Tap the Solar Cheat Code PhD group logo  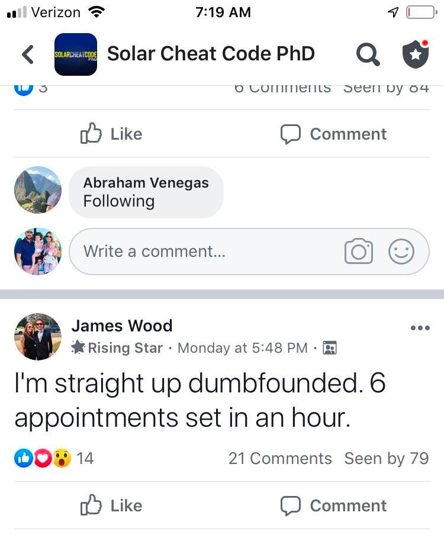point(76,54)
